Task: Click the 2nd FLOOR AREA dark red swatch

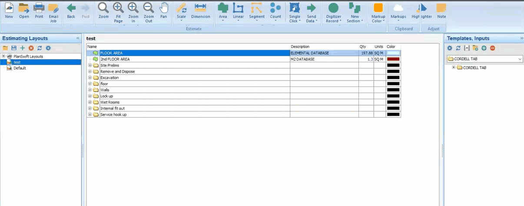Action: [x=393, y=59]
